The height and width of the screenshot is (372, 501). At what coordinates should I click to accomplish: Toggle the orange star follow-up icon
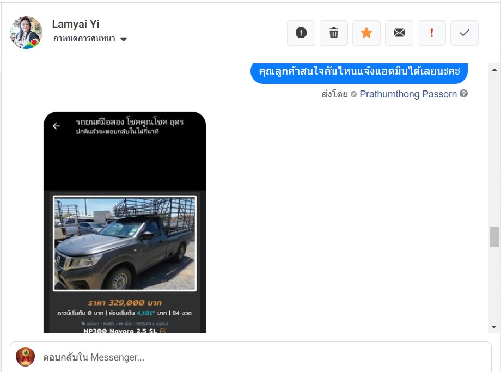click(366, 33)
